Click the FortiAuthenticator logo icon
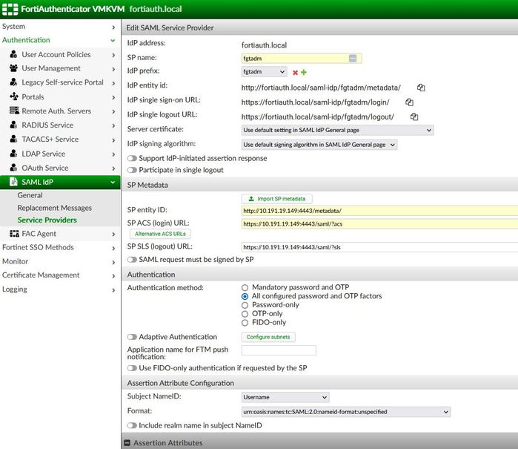Screen dimensions: 518x449 pyautogui.click(x=10, y=9)
